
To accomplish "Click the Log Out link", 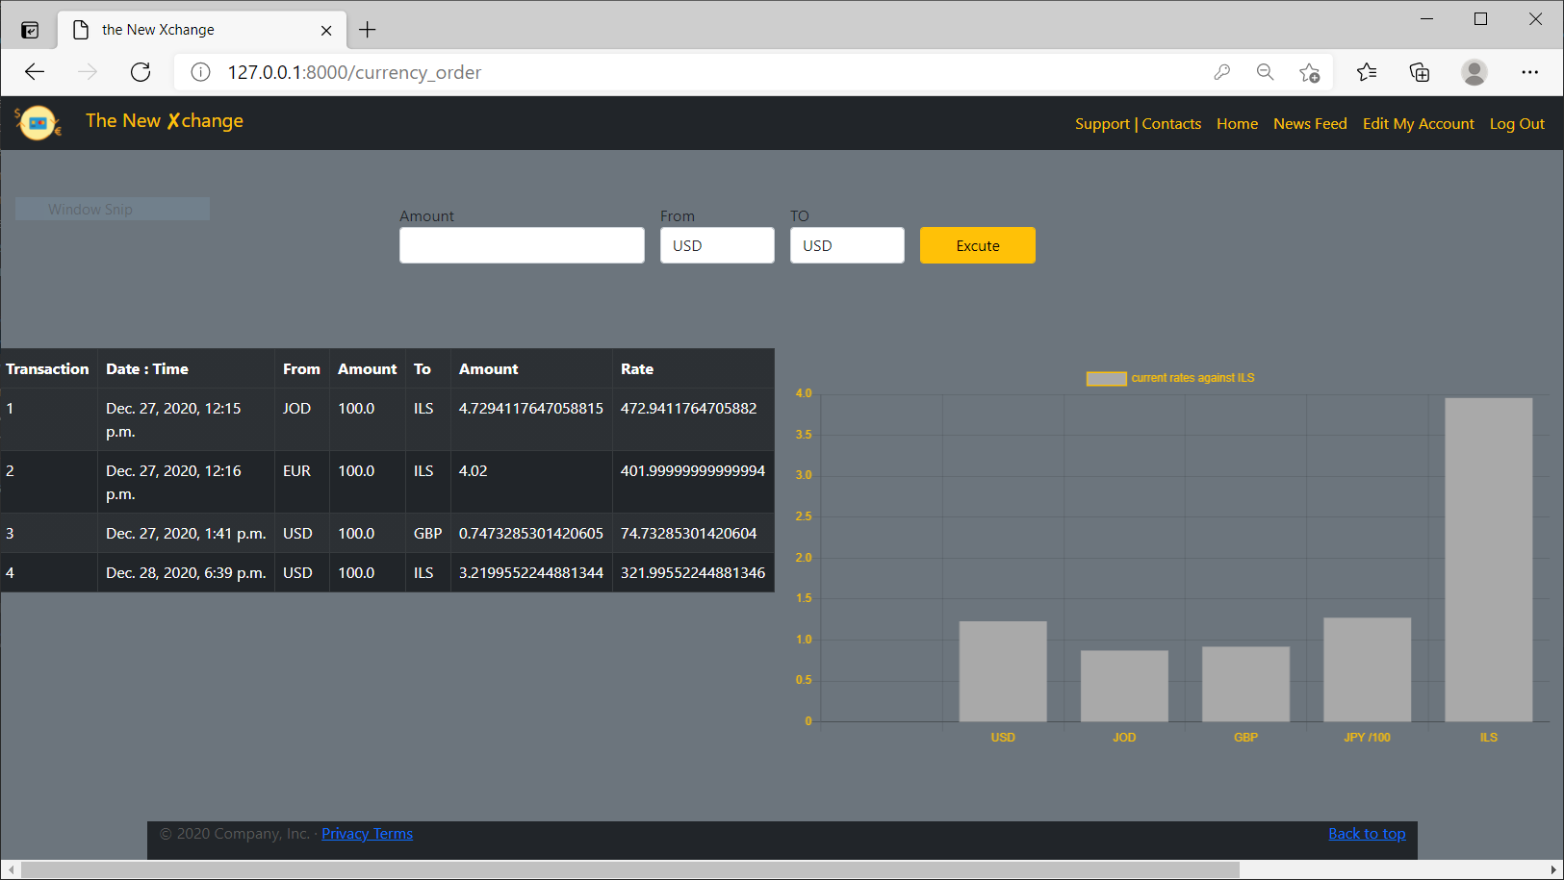I will click(1517, 124).
